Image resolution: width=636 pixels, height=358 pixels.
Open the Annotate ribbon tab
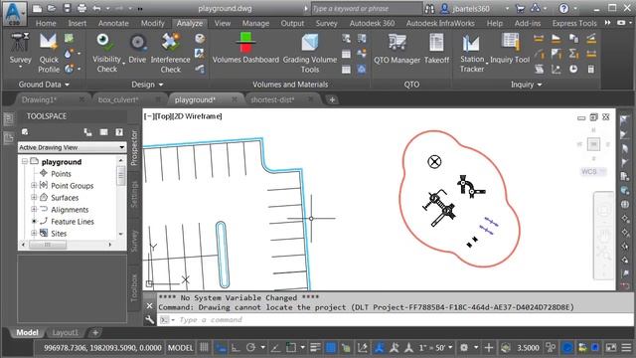[x=113, y=23]
